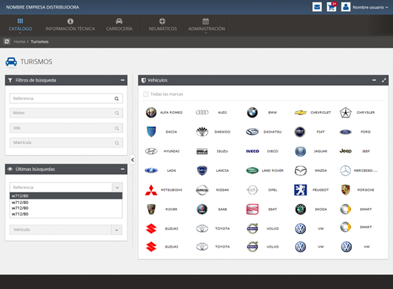
Task: Select the first w712/80 search entry
Action: click(65, 195)
